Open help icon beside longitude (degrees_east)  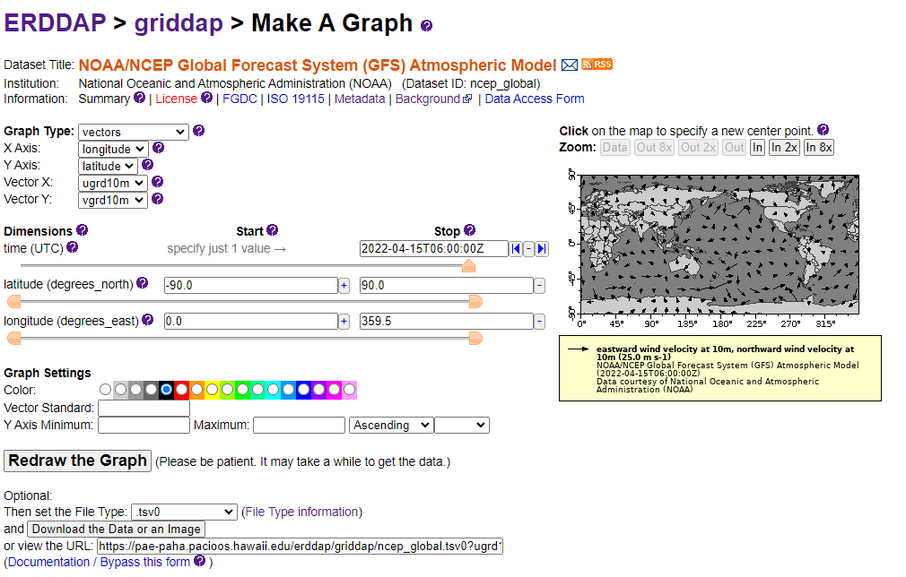147,319
